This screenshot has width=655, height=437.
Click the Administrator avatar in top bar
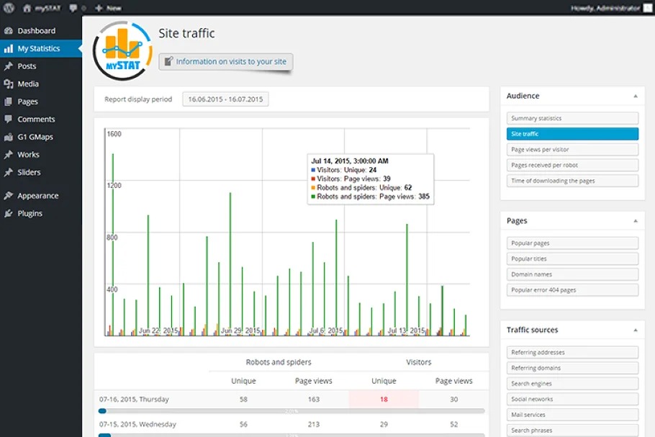(x=647, y=8)
